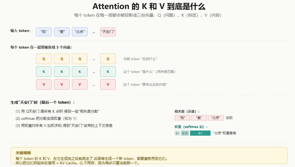Click the Q box below the "我" token

pos(44,59)
